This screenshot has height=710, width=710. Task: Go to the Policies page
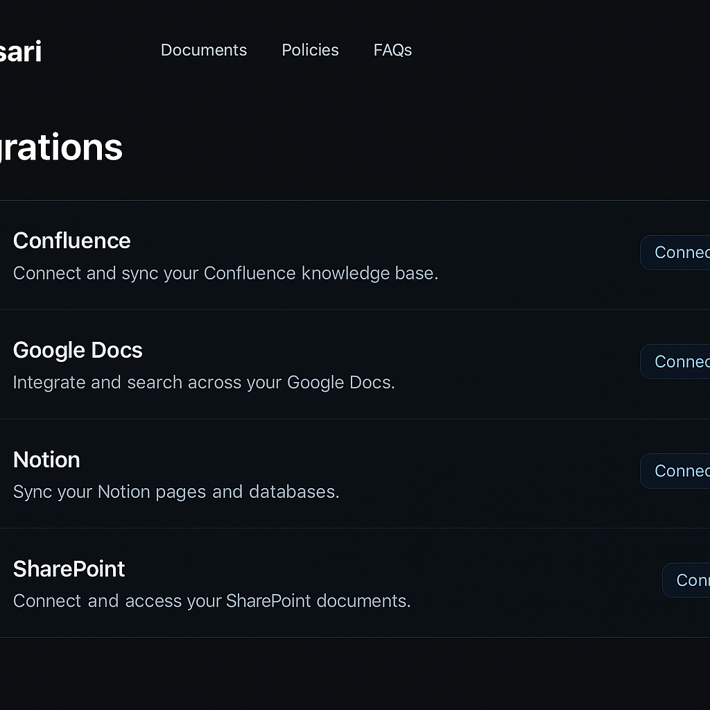310,50
